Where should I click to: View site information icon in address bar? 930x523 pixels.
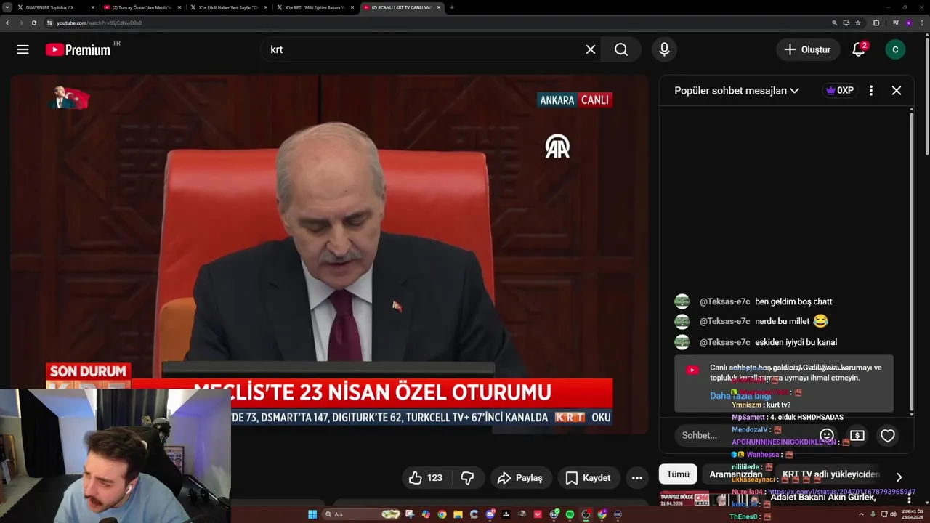pos(50,23)
